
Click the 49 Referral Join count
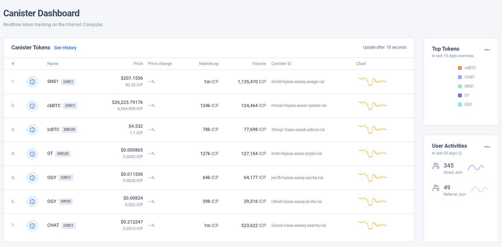(447, 188)
